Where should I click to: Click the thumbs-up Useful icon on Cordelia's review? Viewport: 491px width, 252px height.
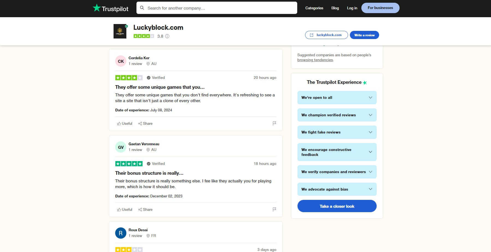[x=119, y=123]
